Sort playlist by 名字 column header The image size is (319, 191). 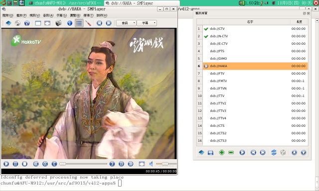(250, 22)
